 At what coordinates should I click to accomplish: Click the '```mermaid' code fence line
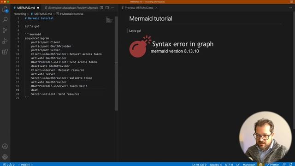pyautogui.click(x=33, y=34)
